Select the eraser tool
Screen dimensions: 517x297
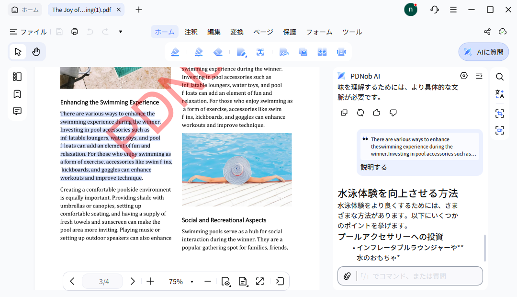coord(218,52)
